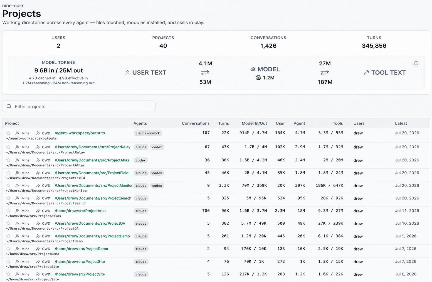Image resolution: width=432 pixels, height=282 pixels.
Task: Click CWD icon in agent-workspace/outputs row
Action: [38, 133]
